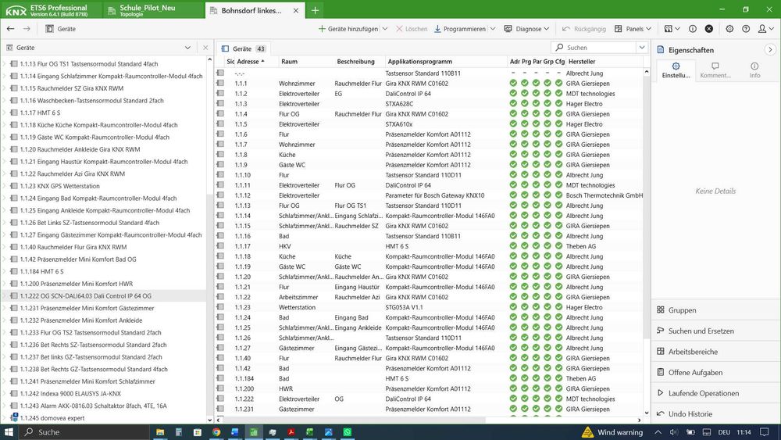
Task: Close the Bohnsdorf linkes tab
Action: [x=296, y=10]
